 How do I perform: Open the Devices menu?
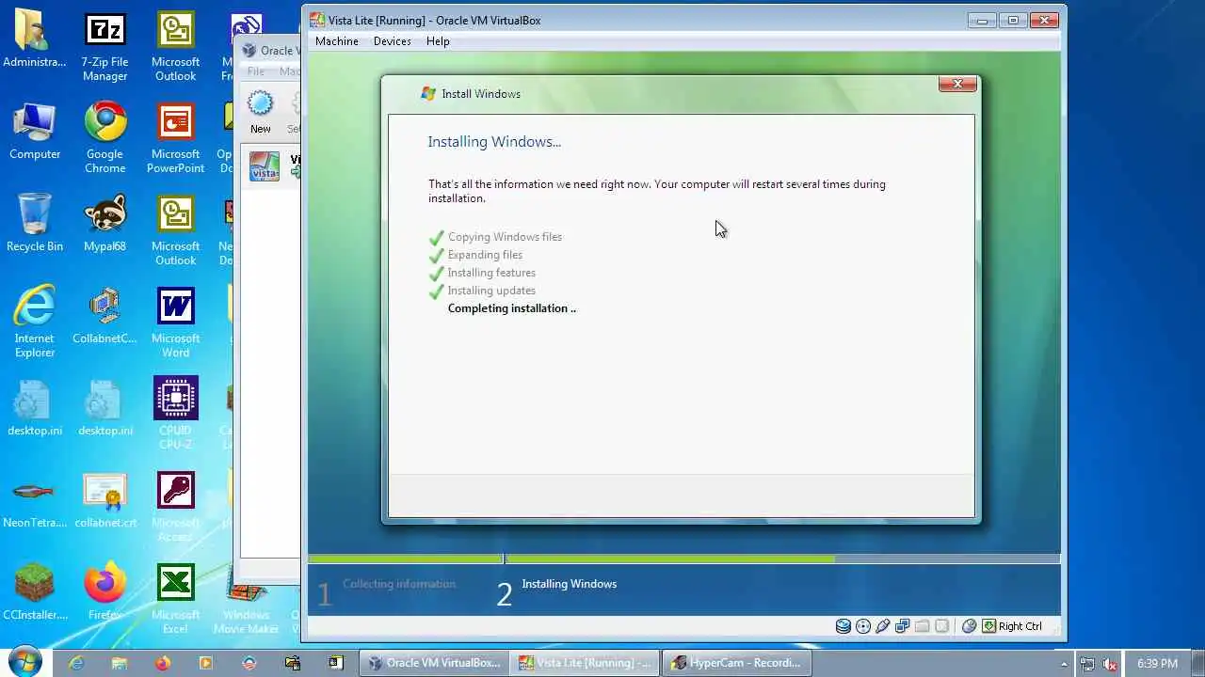click(392, 41)
